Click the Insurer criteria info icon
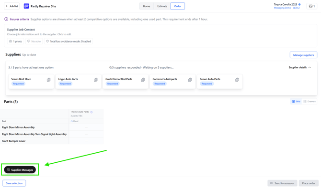Viewport: 321px width, 189px height. tap(6, 19)
